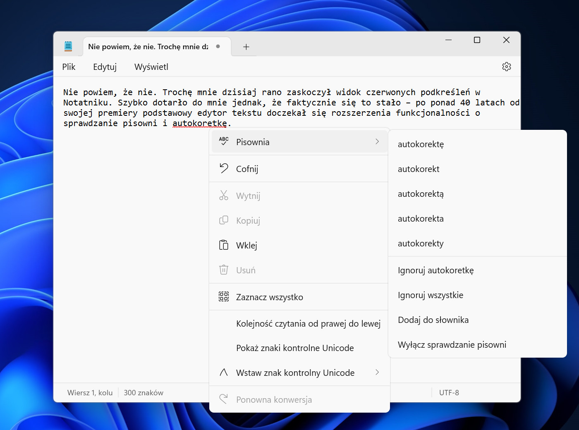Click the Cofnij undo arrow icon
This screenshot has width=579, height=430.
click(x=224, y=168)
